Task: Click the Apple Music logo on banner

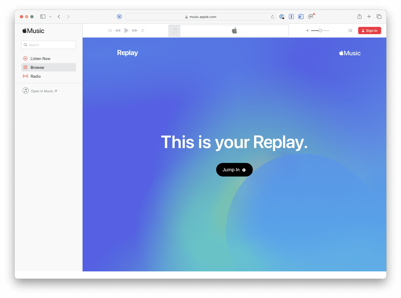Action: tap(350, 53)
